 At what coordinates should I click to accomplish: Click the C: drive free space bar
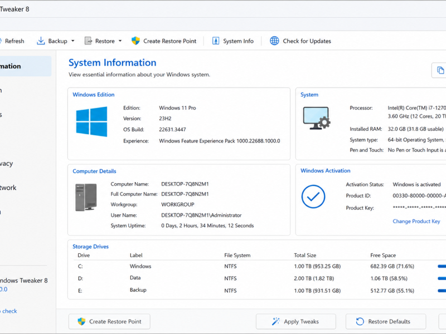pos(442,267)
